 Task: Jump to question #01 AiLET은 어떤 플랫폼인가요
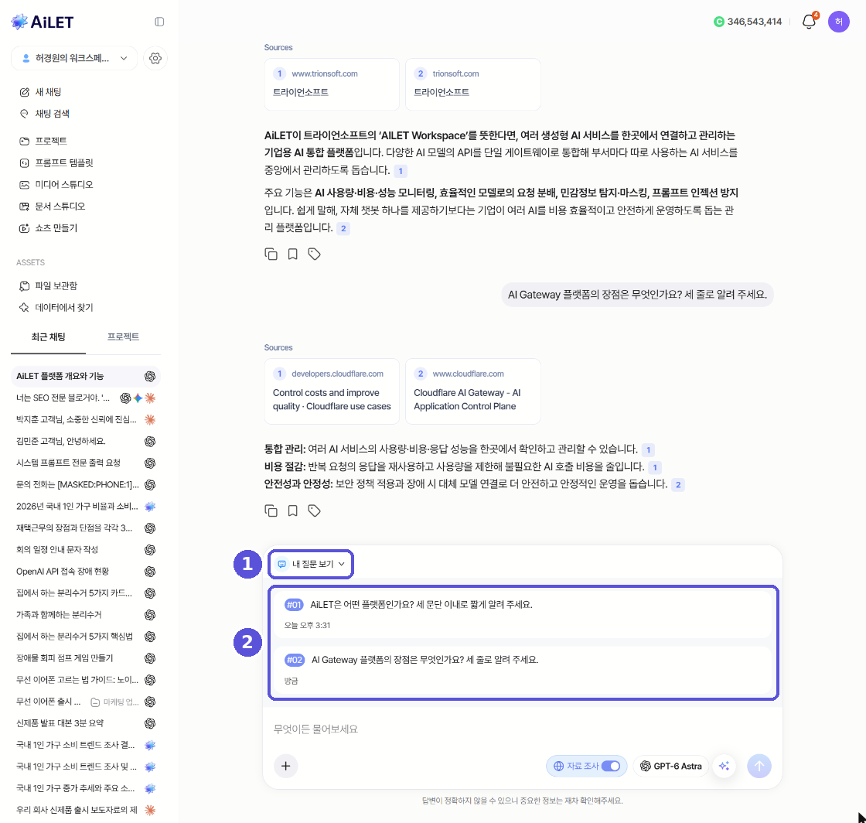point(523,613)
